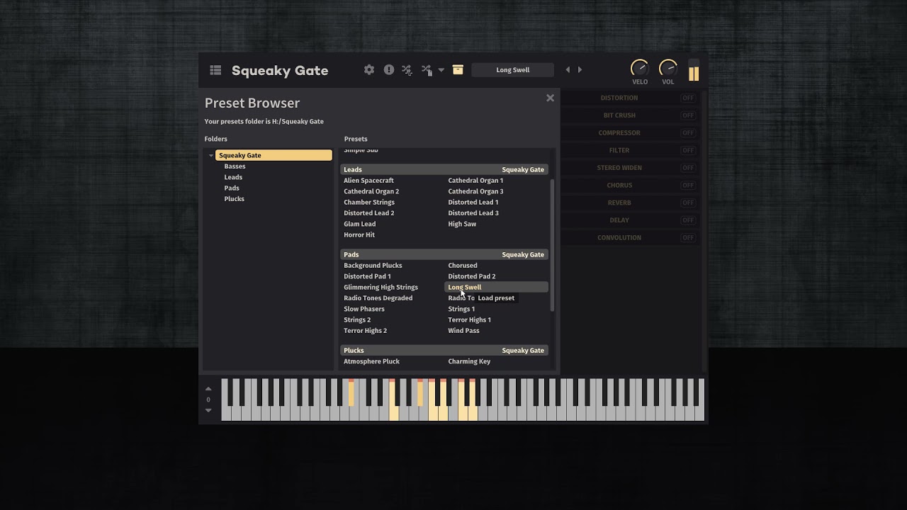Load the Cathedral Organ 1 preset
The height and width of the screenshot is (510, 907).
click(x=475, y=181)
